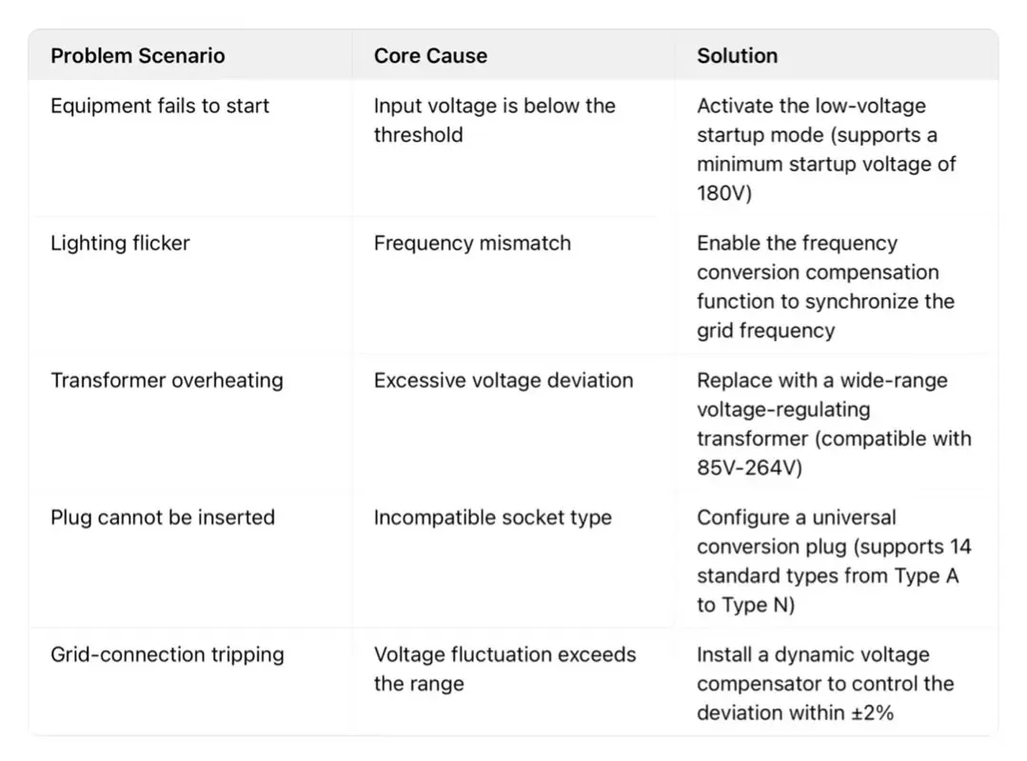The height and width of the screenshot is (761, 1027).
Task: Click the 'Grid-connection tripping' cell
Action: [x=167, y=654]
